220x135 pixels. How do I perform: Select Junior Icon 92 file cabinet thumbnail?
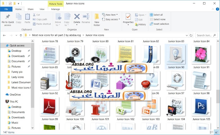point(50,81)
